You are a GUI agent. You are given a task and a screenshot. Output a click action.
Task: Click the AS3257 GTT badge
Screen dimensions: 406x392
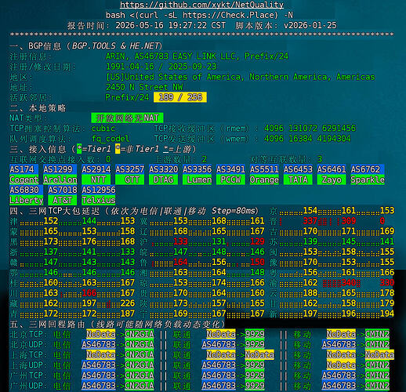coord(130,175)
